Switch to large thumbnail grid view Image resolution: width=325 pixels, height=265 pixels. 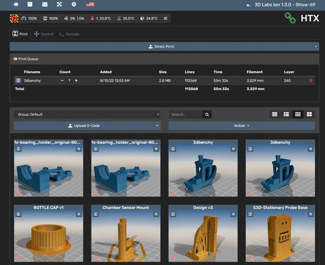click(309, 115)
